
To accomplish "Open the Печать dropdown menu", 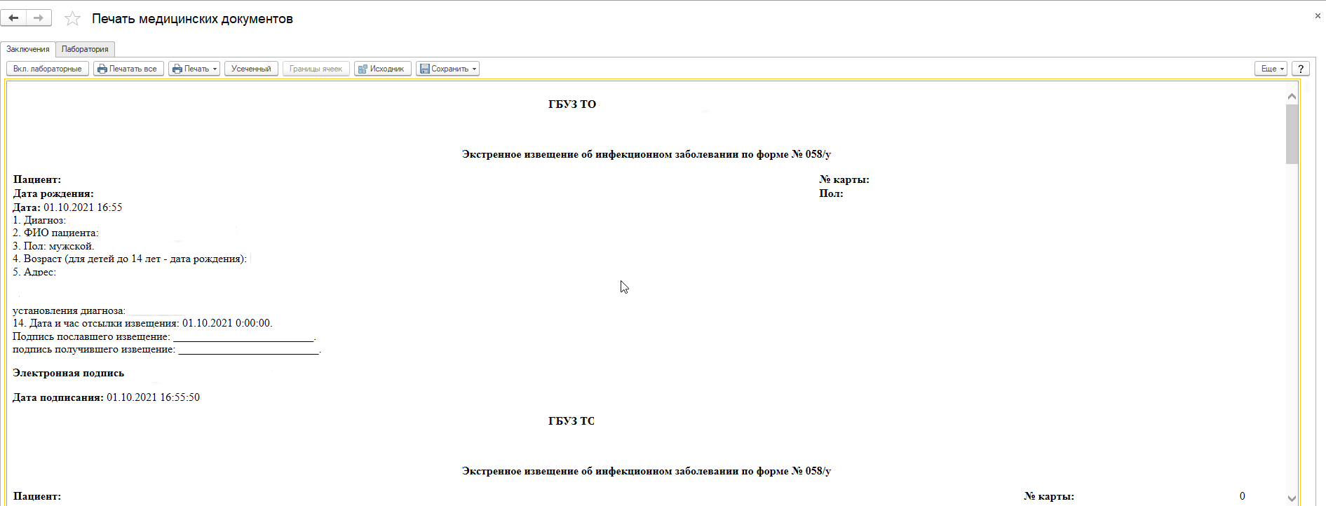I will (194, 69).
